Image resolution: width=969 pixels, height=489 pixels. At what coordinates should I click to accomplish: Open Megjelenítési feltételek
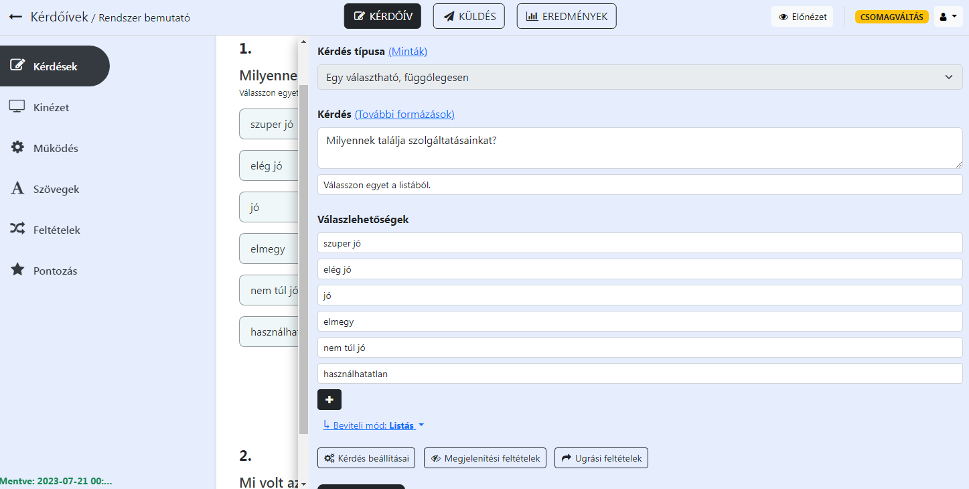click(486, 458)
